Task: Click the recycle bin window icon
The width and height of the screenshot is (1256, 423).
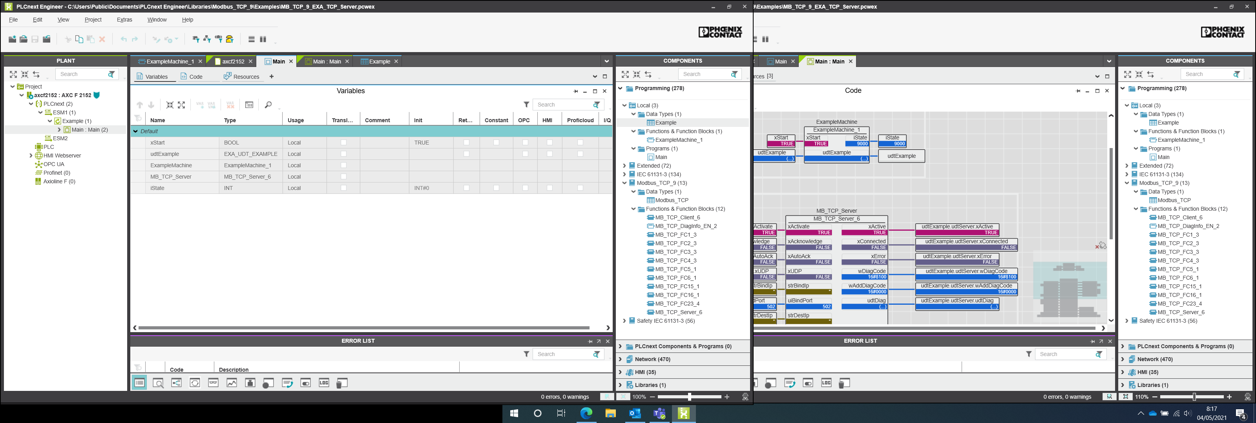Action: pos(342,383)
